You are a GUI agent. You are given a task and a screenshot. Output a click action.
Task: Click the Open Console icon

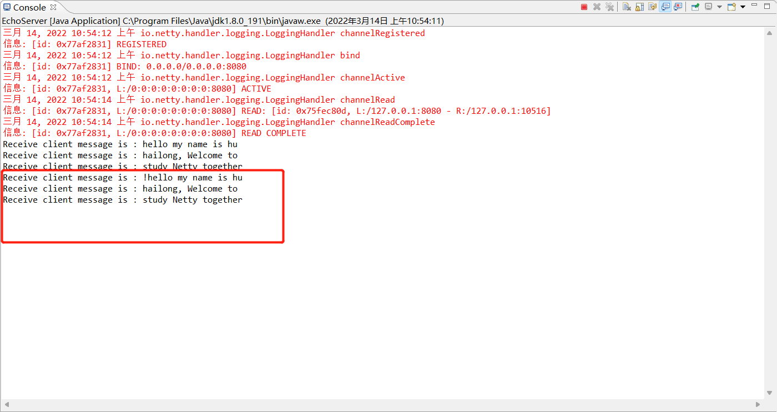(x=731, y=7)
